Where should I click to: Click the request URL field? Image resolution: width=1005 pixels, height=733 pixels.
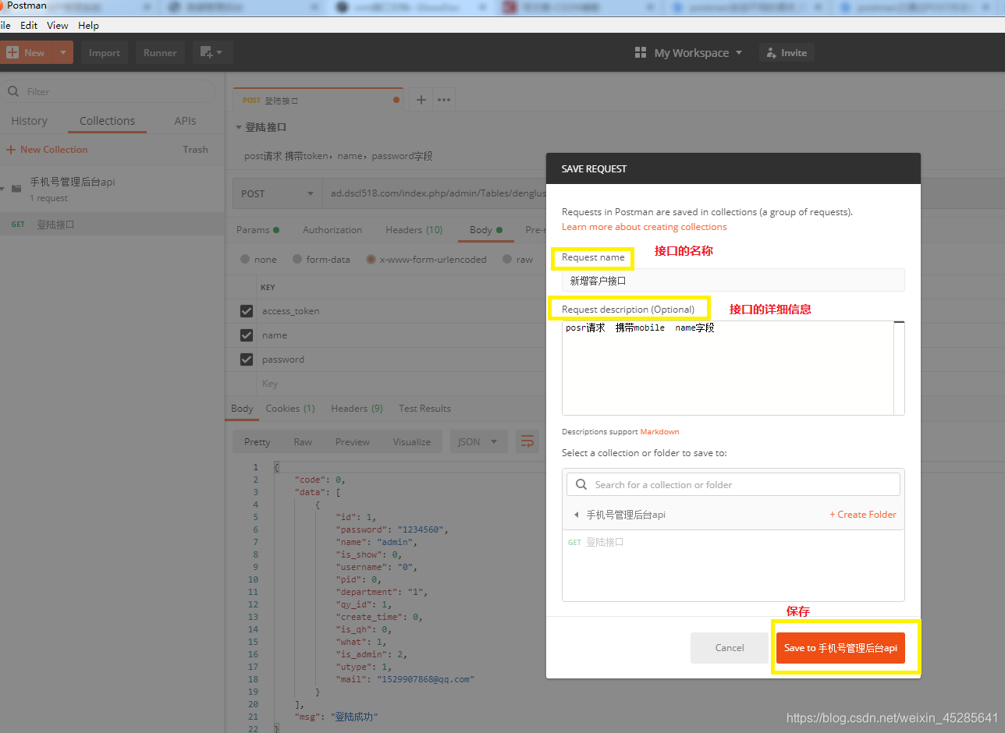tap(434, 193)
